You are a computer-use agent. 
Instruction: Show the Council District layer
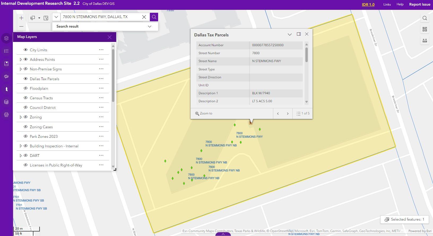(26, 108)
